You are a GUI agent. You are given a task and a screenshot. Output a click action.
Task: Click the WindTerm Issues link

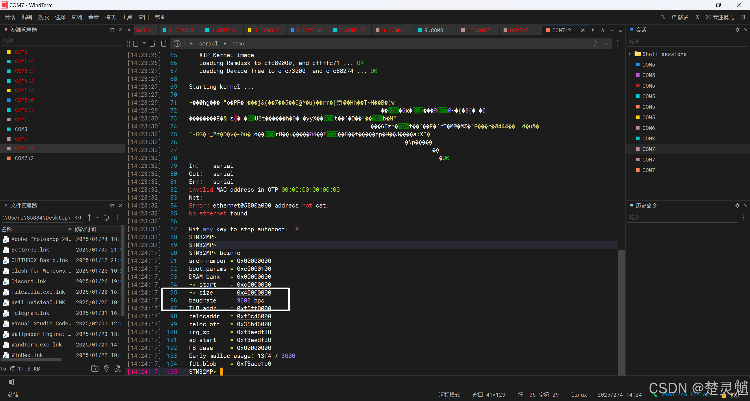[685, 395]
